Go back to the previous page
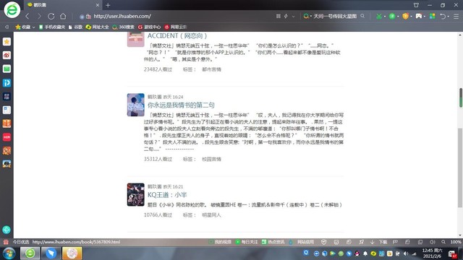Viewport: 463px width, 260px height. (27, 16)
